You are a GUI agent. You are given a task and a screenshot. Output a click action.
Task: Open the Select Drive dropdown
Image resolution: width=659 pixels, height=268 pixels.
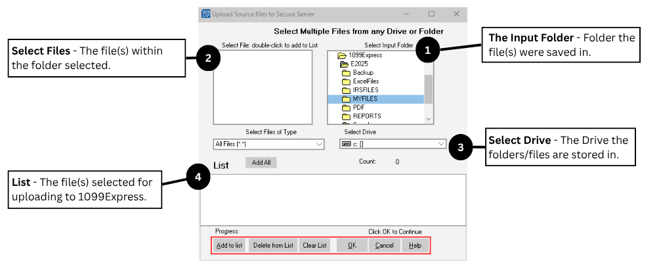(393, 145)
